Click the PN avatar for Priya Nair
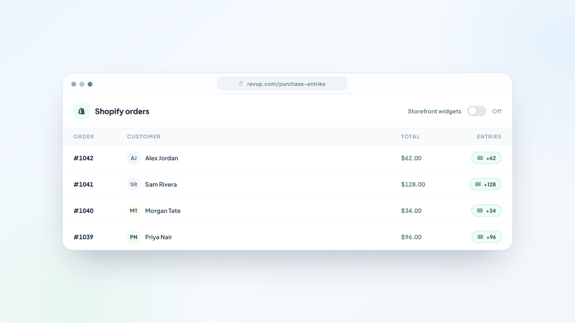575x323 pixels. [x=134, y=237]
